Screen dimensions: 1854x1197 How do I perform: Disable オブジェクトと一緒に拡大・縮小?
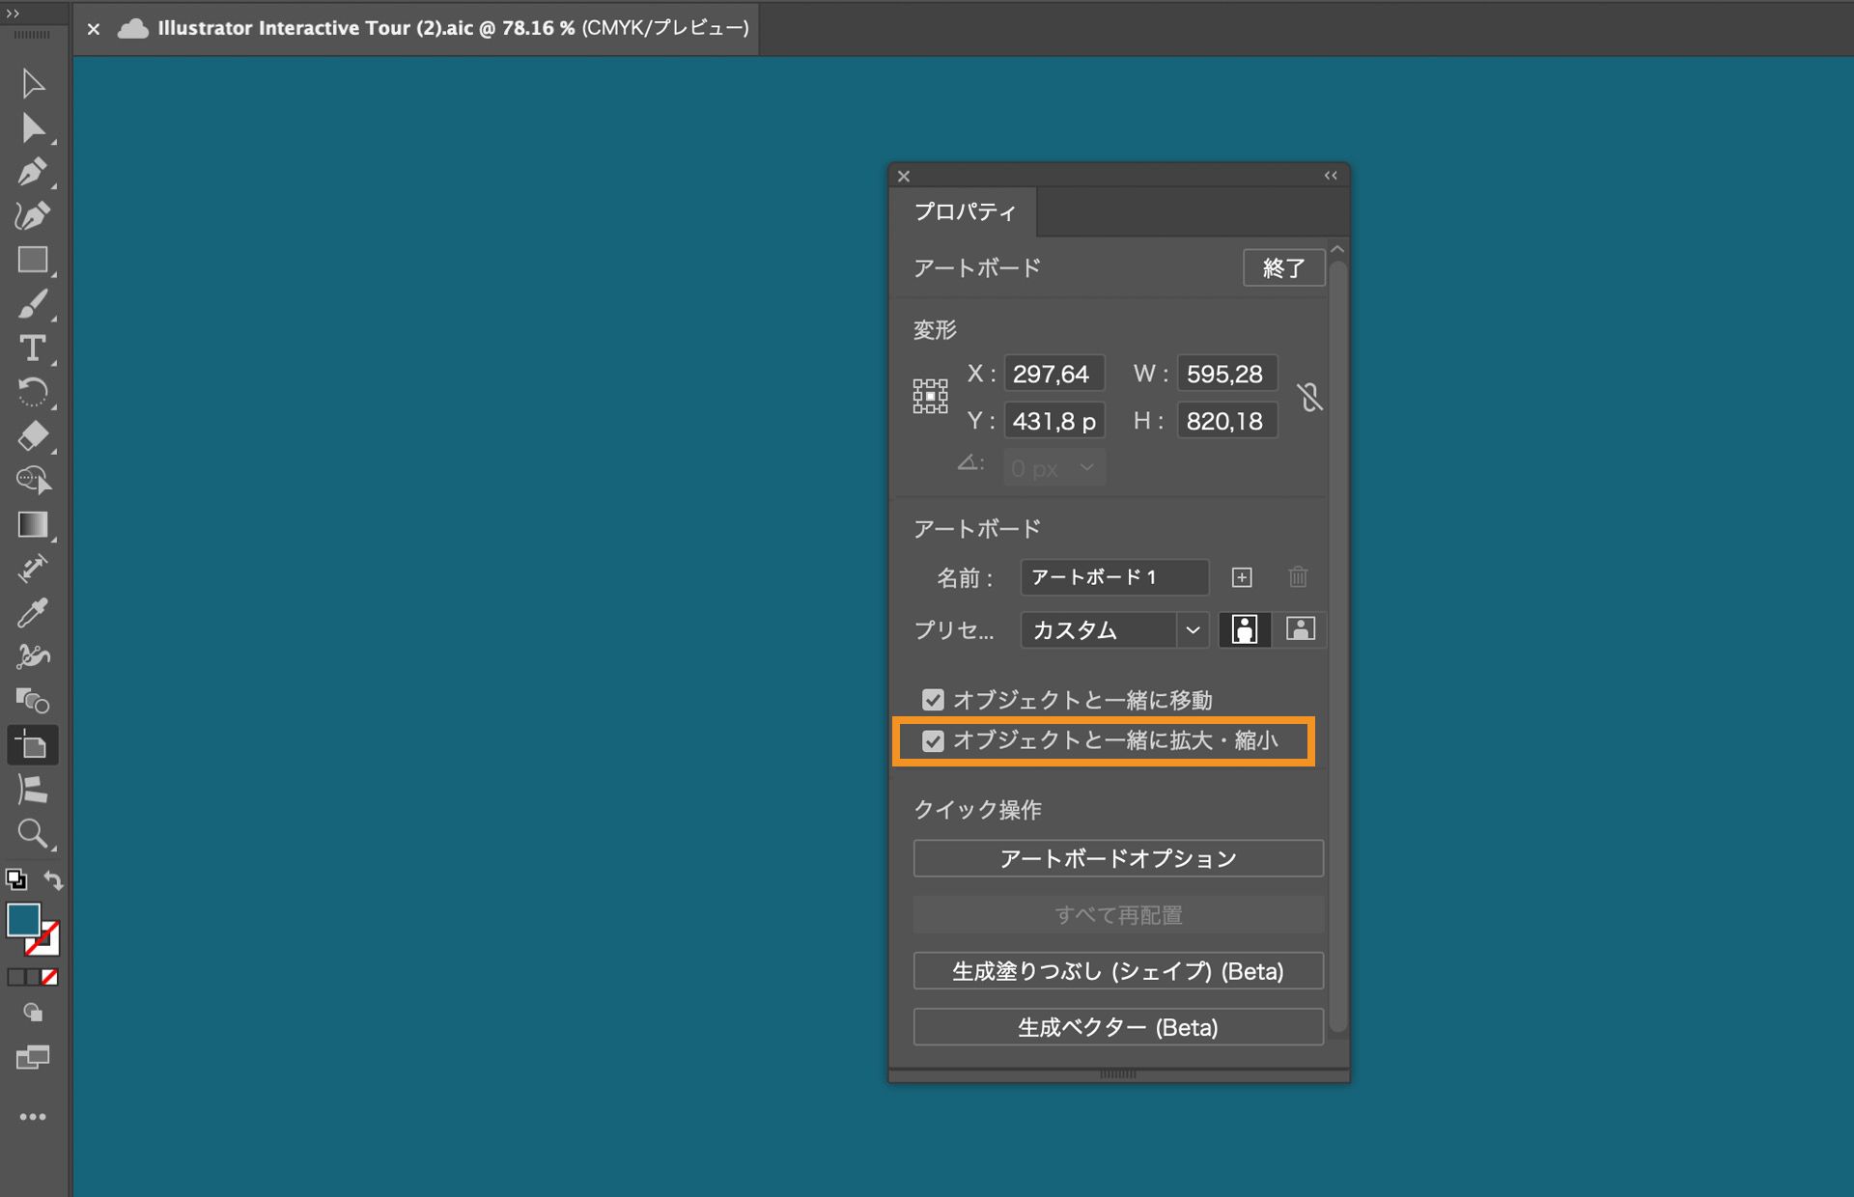[932, 741]
